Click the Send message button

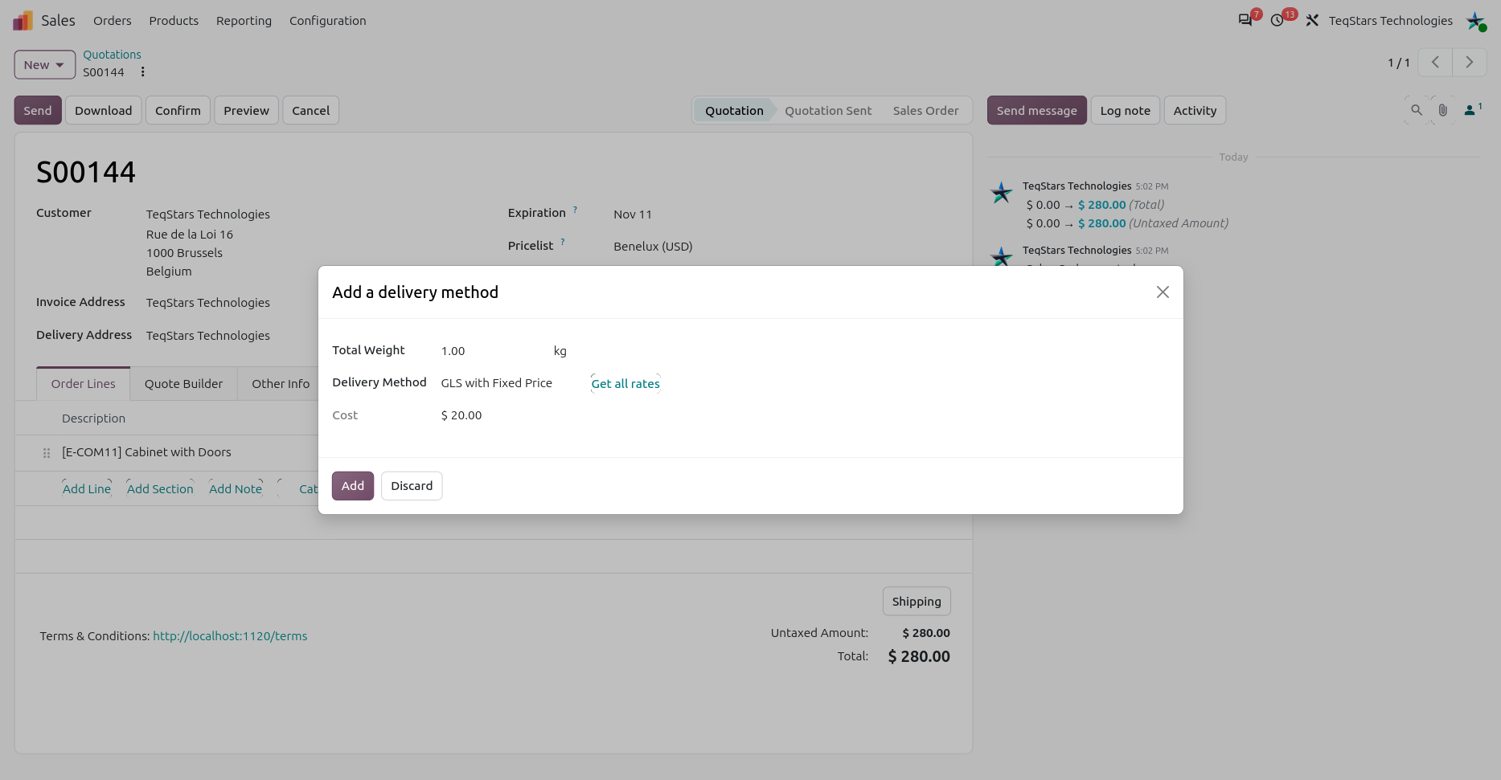click(1036, 111)
